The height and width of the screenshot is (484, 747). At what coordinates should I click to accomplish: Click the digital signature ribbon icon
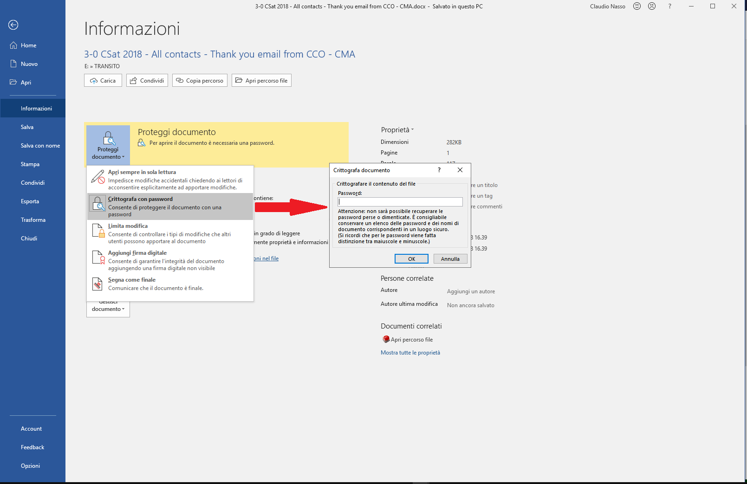coord(98,257)
